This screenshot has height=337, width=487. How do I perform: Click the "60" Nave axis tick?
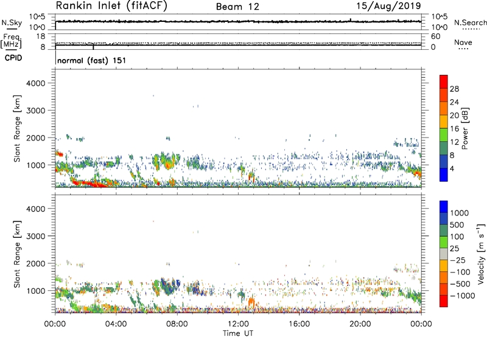435,36
